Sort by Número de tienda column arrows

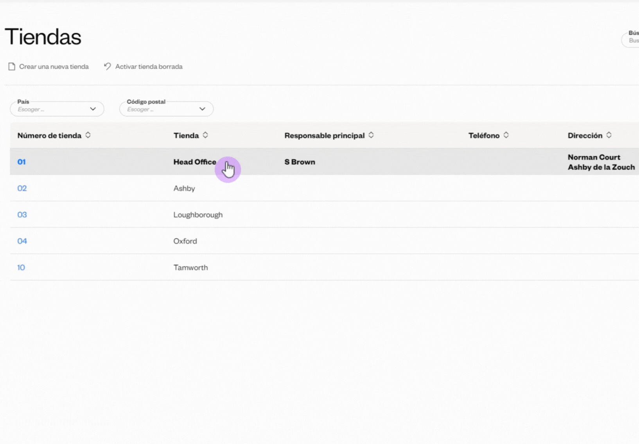[88, 135]
